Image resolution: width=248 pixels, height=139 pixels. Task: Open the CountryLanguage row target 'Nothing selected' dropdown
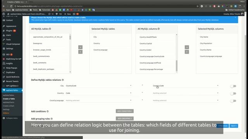click(x=186, y=100)
